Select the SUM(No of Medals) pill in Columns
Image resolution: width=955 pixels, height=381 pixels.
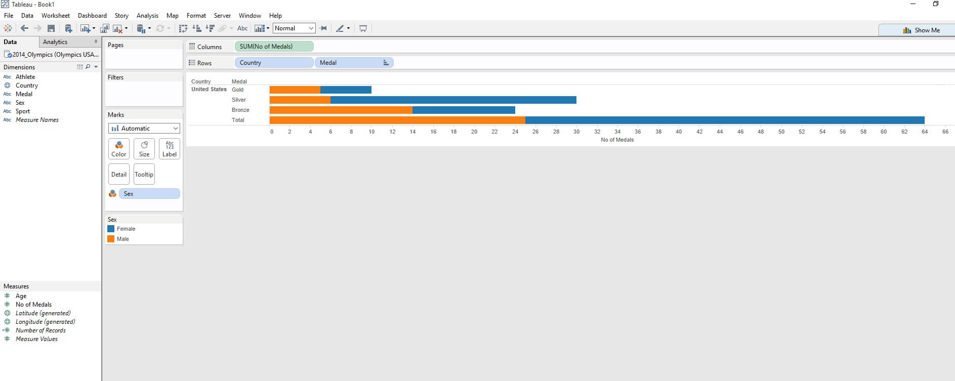(x=274, y=47)
